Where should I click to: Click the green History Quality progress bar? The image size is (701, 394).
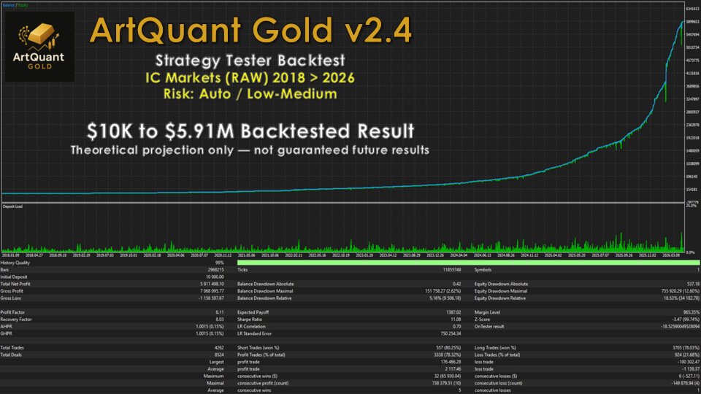(467, 263)
